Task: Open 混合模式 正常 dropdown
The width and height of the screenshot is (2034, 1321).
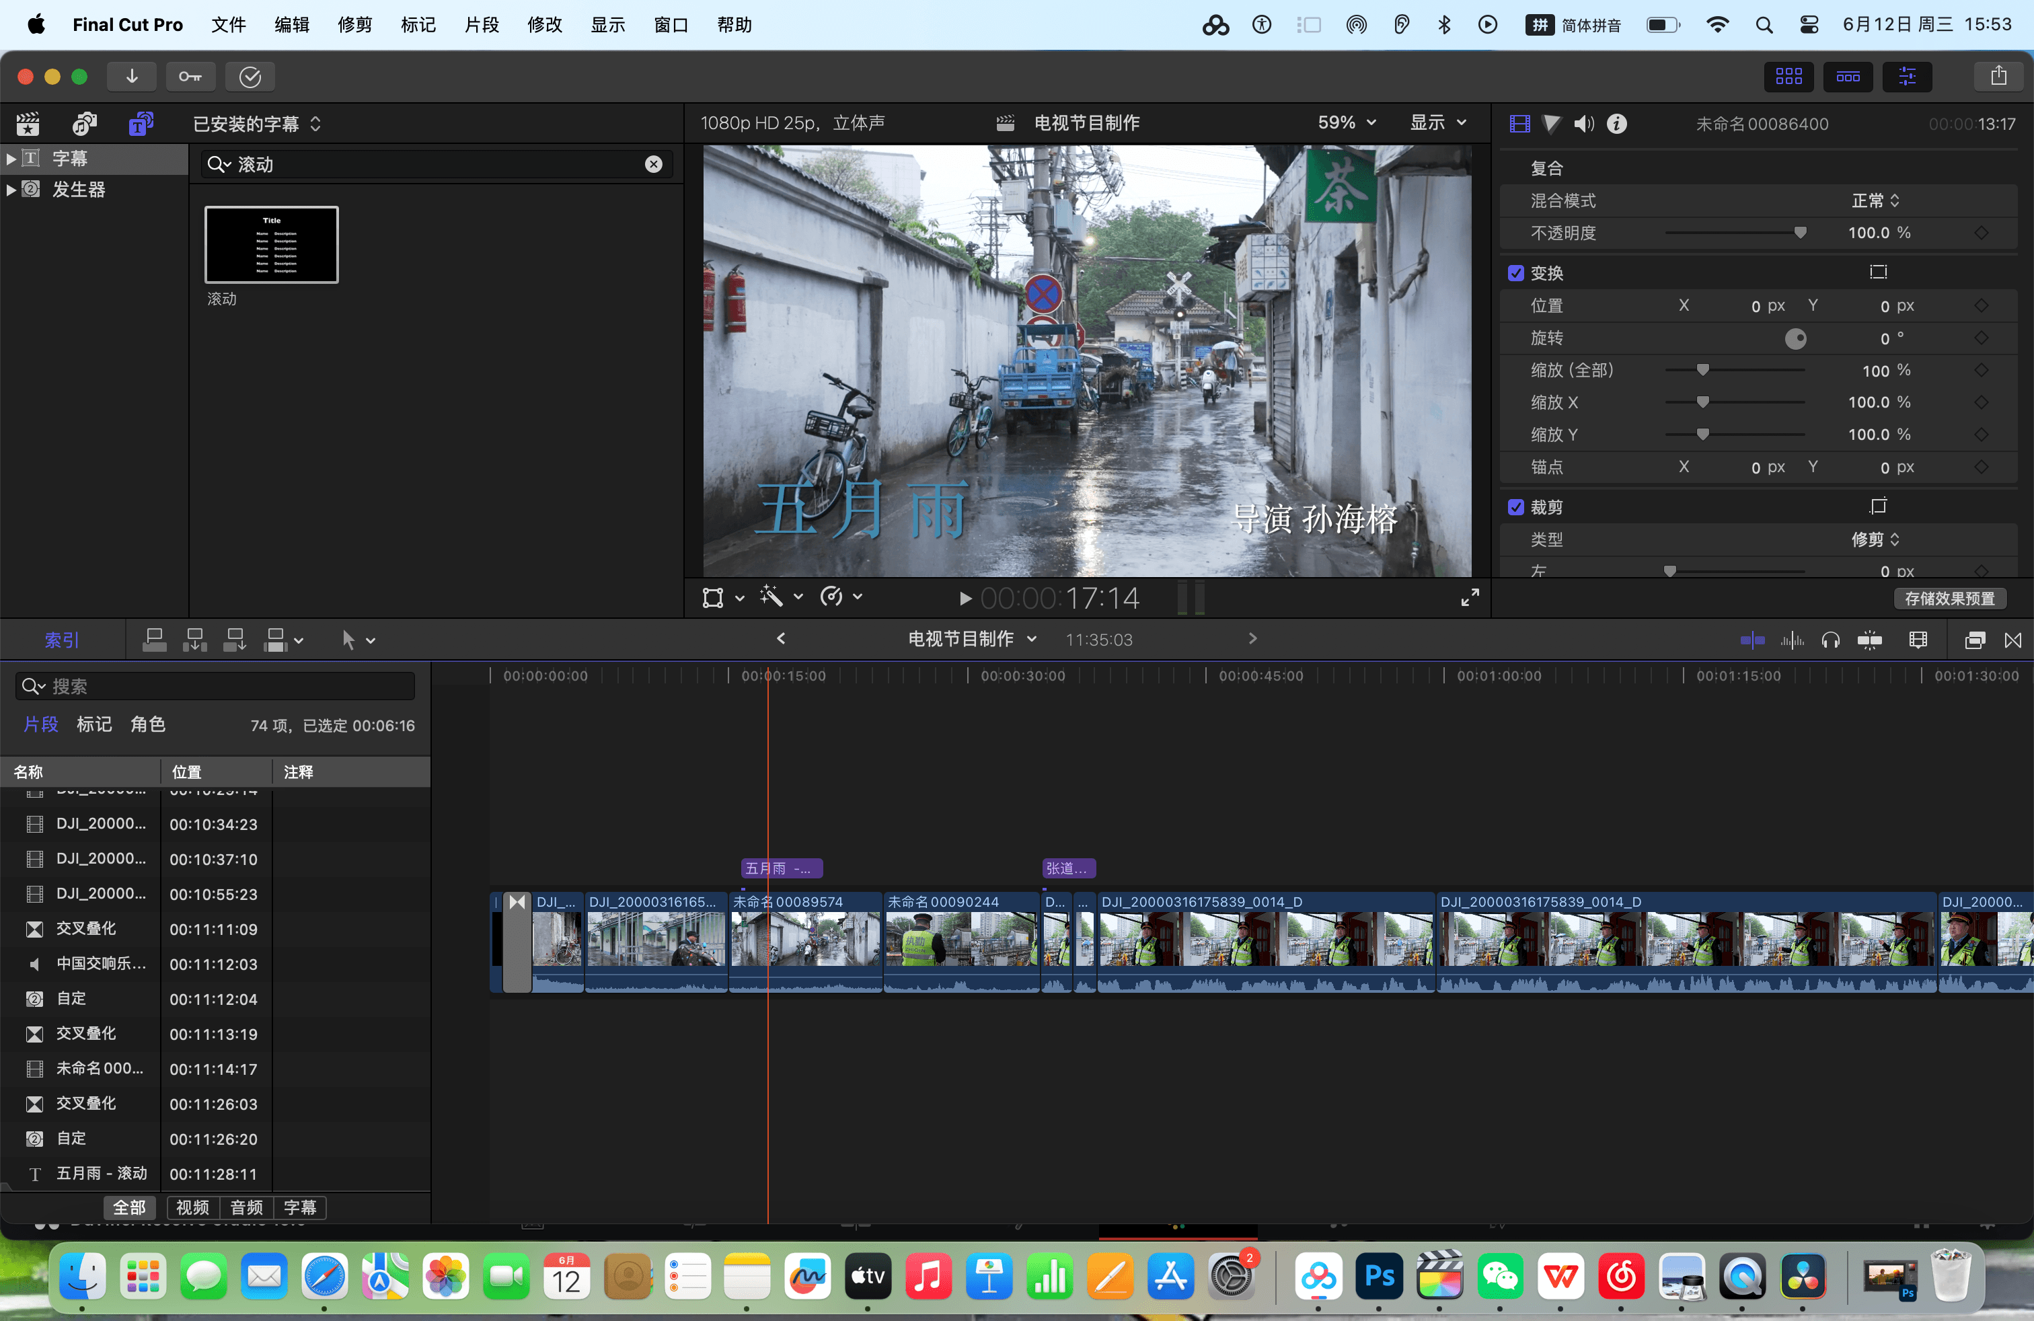Action: point(1875,201)
